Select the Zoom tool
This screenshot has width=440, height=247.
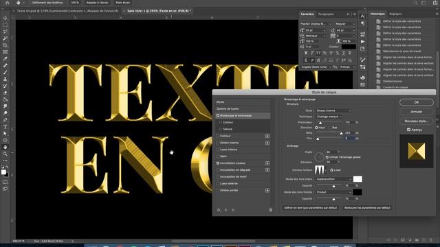(5, 154)
